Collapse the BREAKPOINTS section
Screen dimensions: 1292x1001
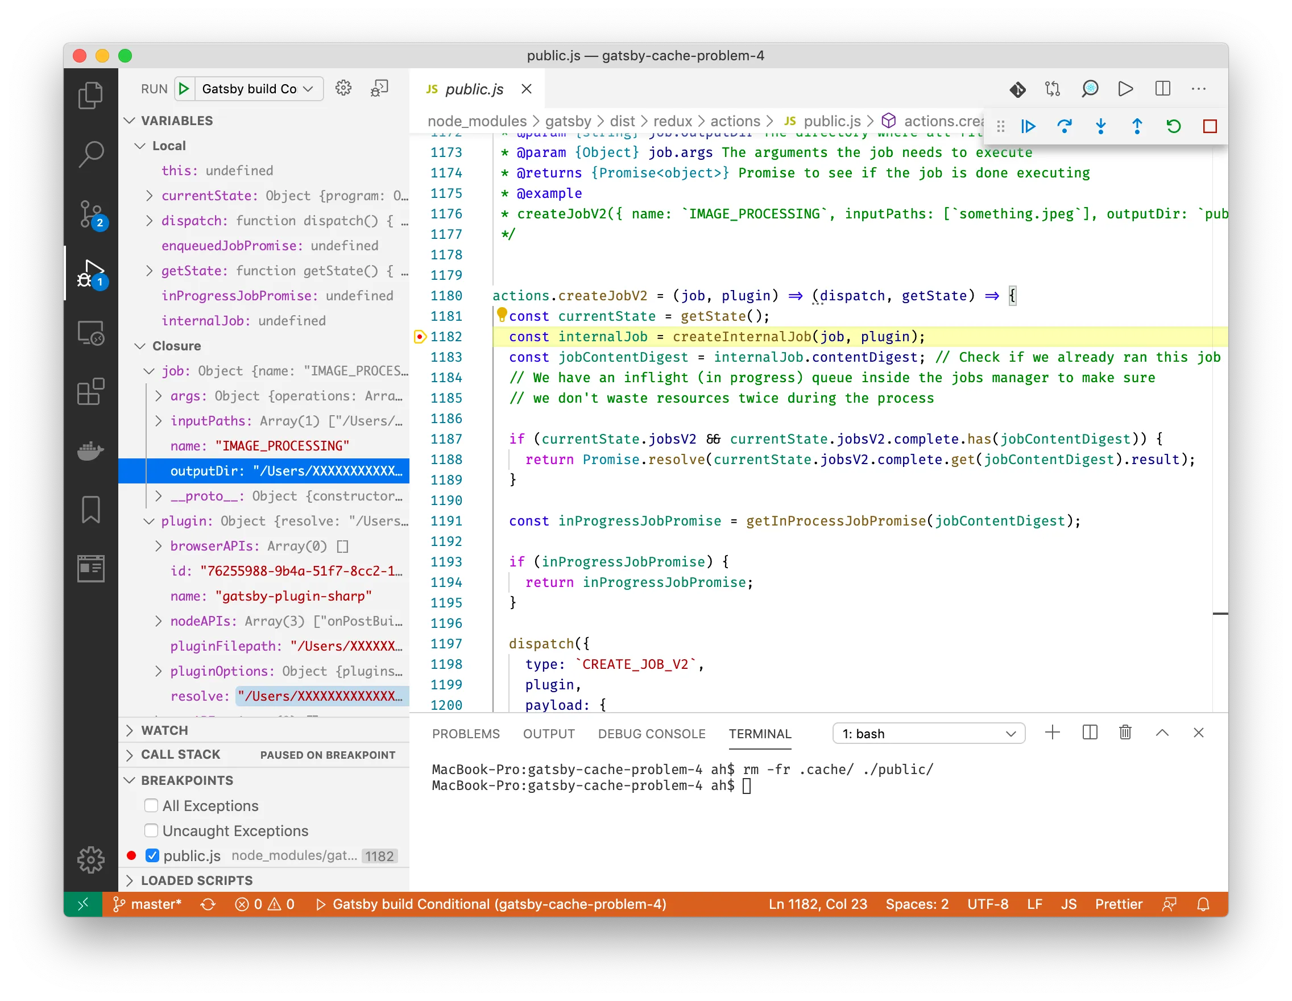click(130, 780)
